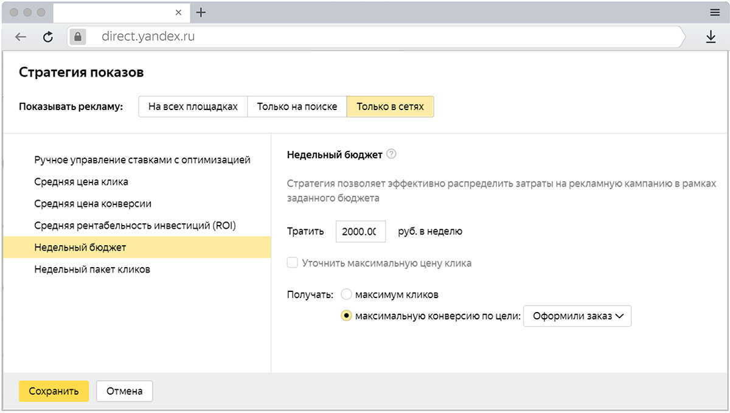Click the padlock security icon

pyautogui.click(x=77, y=37)
